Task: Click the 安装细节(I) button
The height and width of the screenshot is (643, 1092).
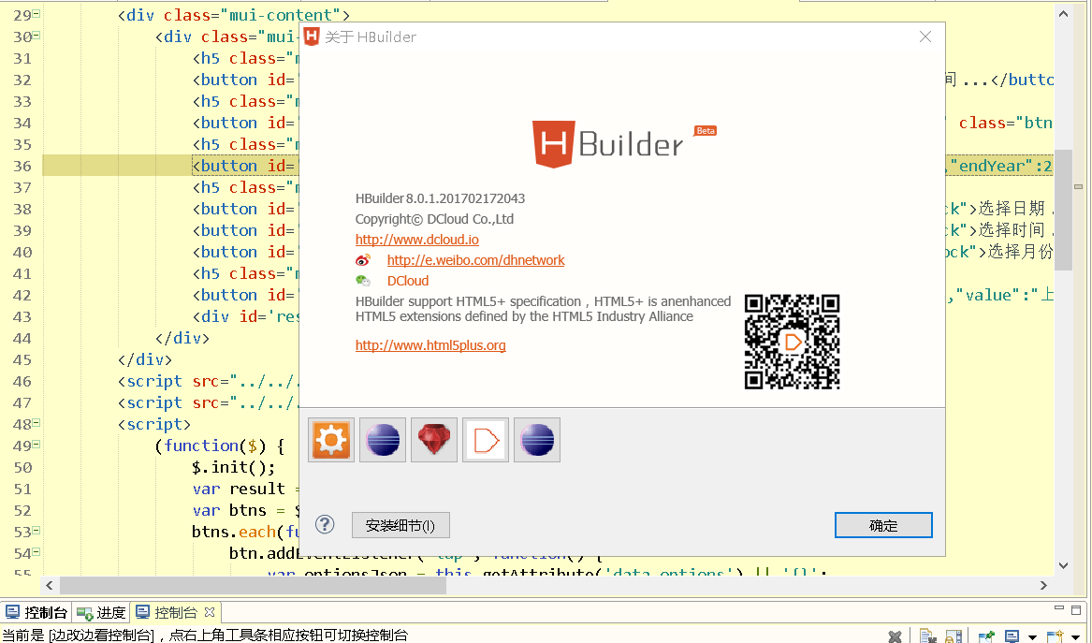Action: [400, 525]
